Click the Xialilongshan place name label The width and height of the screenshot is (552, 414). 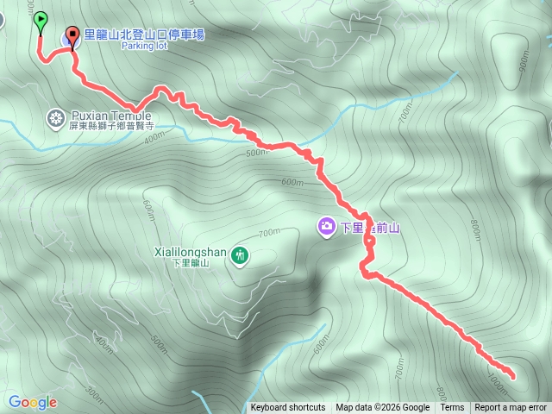pos(191,252)
